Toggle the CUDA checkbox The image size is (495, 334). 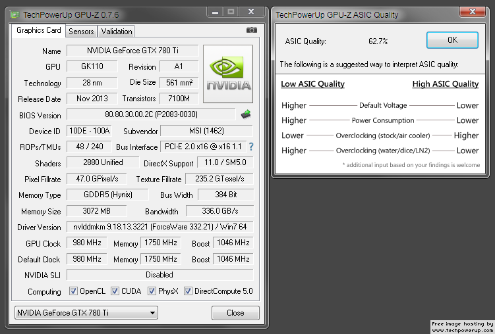[x=115, y=291]
